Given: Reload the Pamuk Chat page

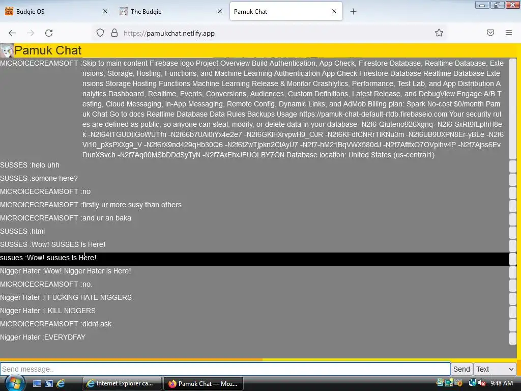Looking at the screenshot, I should (49, 33).
